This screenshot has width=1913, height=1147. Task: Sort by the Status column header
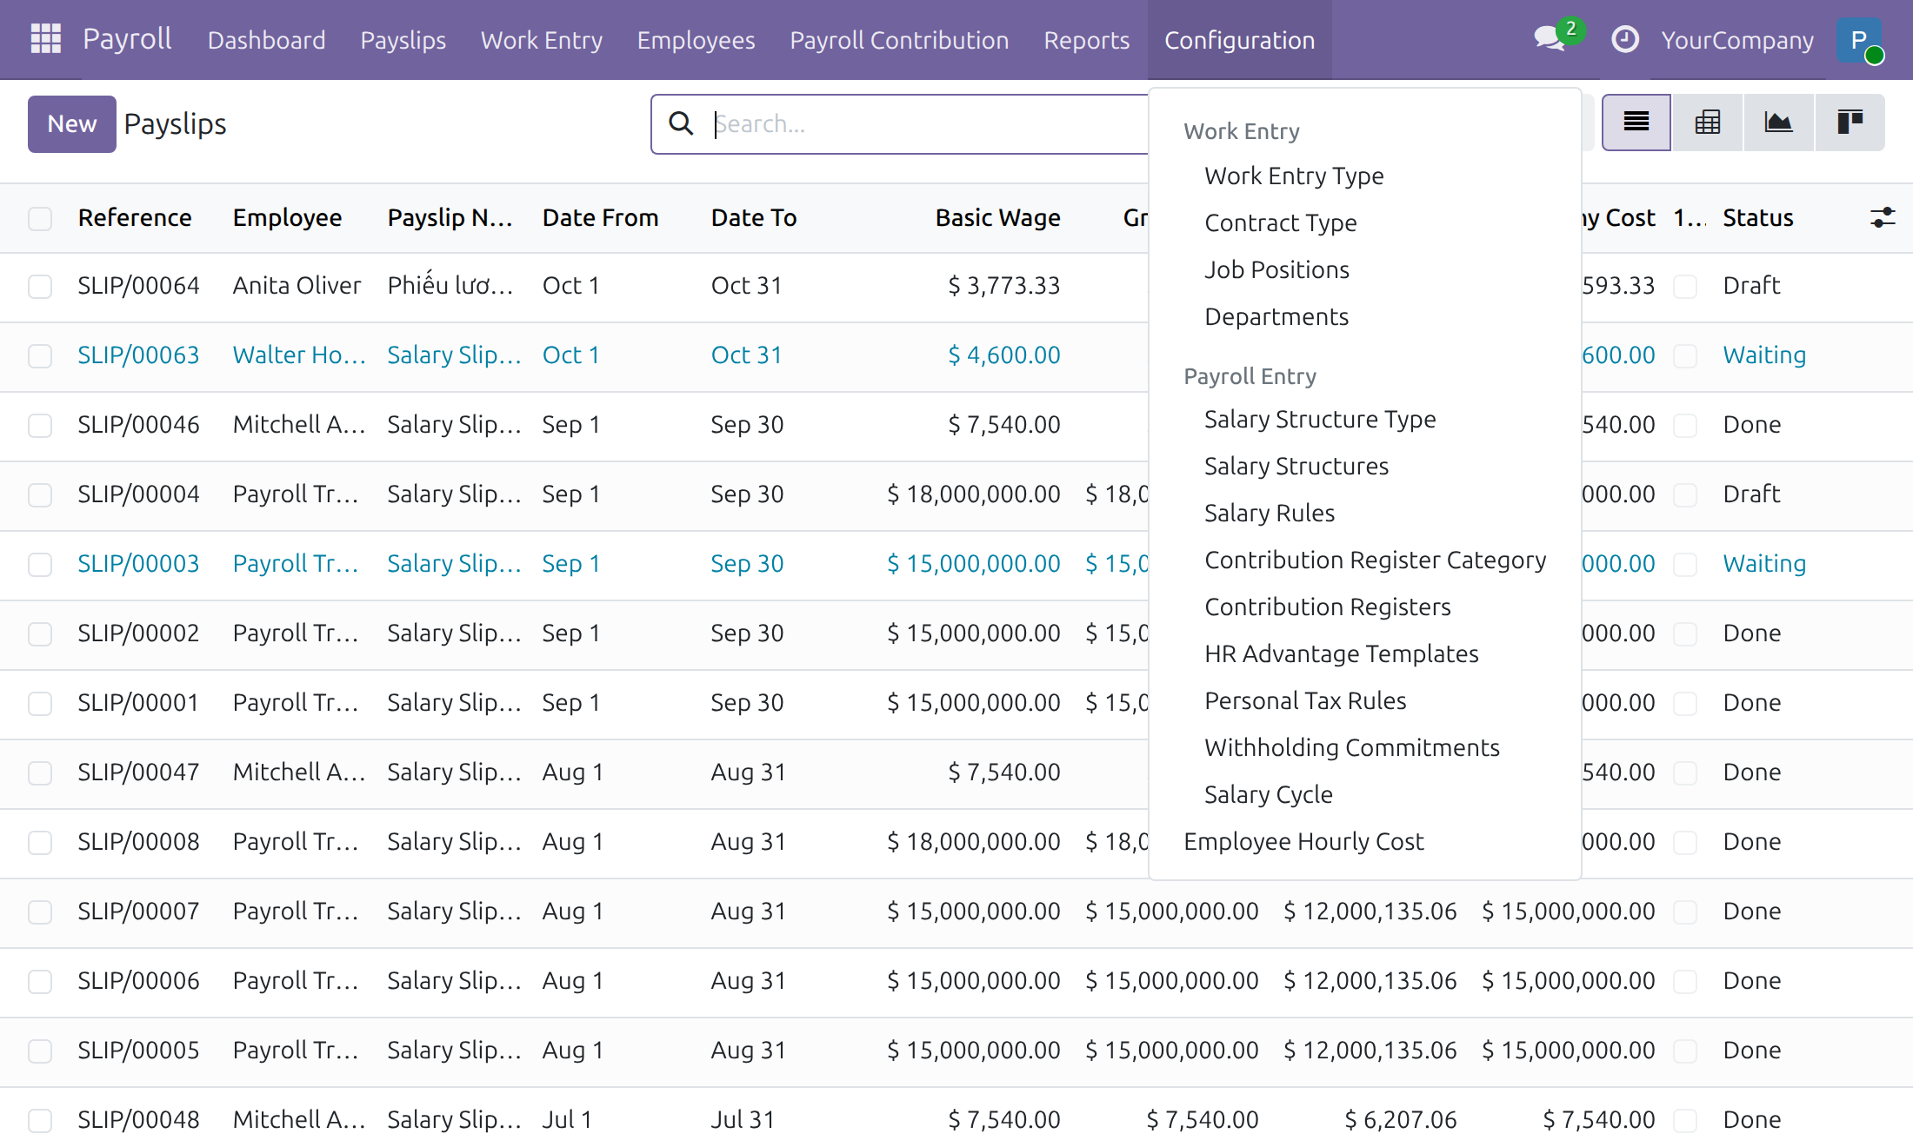(1758, 217)
